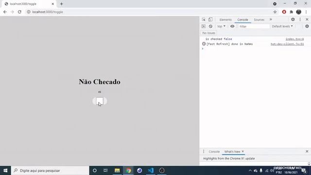Click the 'is checked false' console message
311x175 pixels.
point(219,39)
